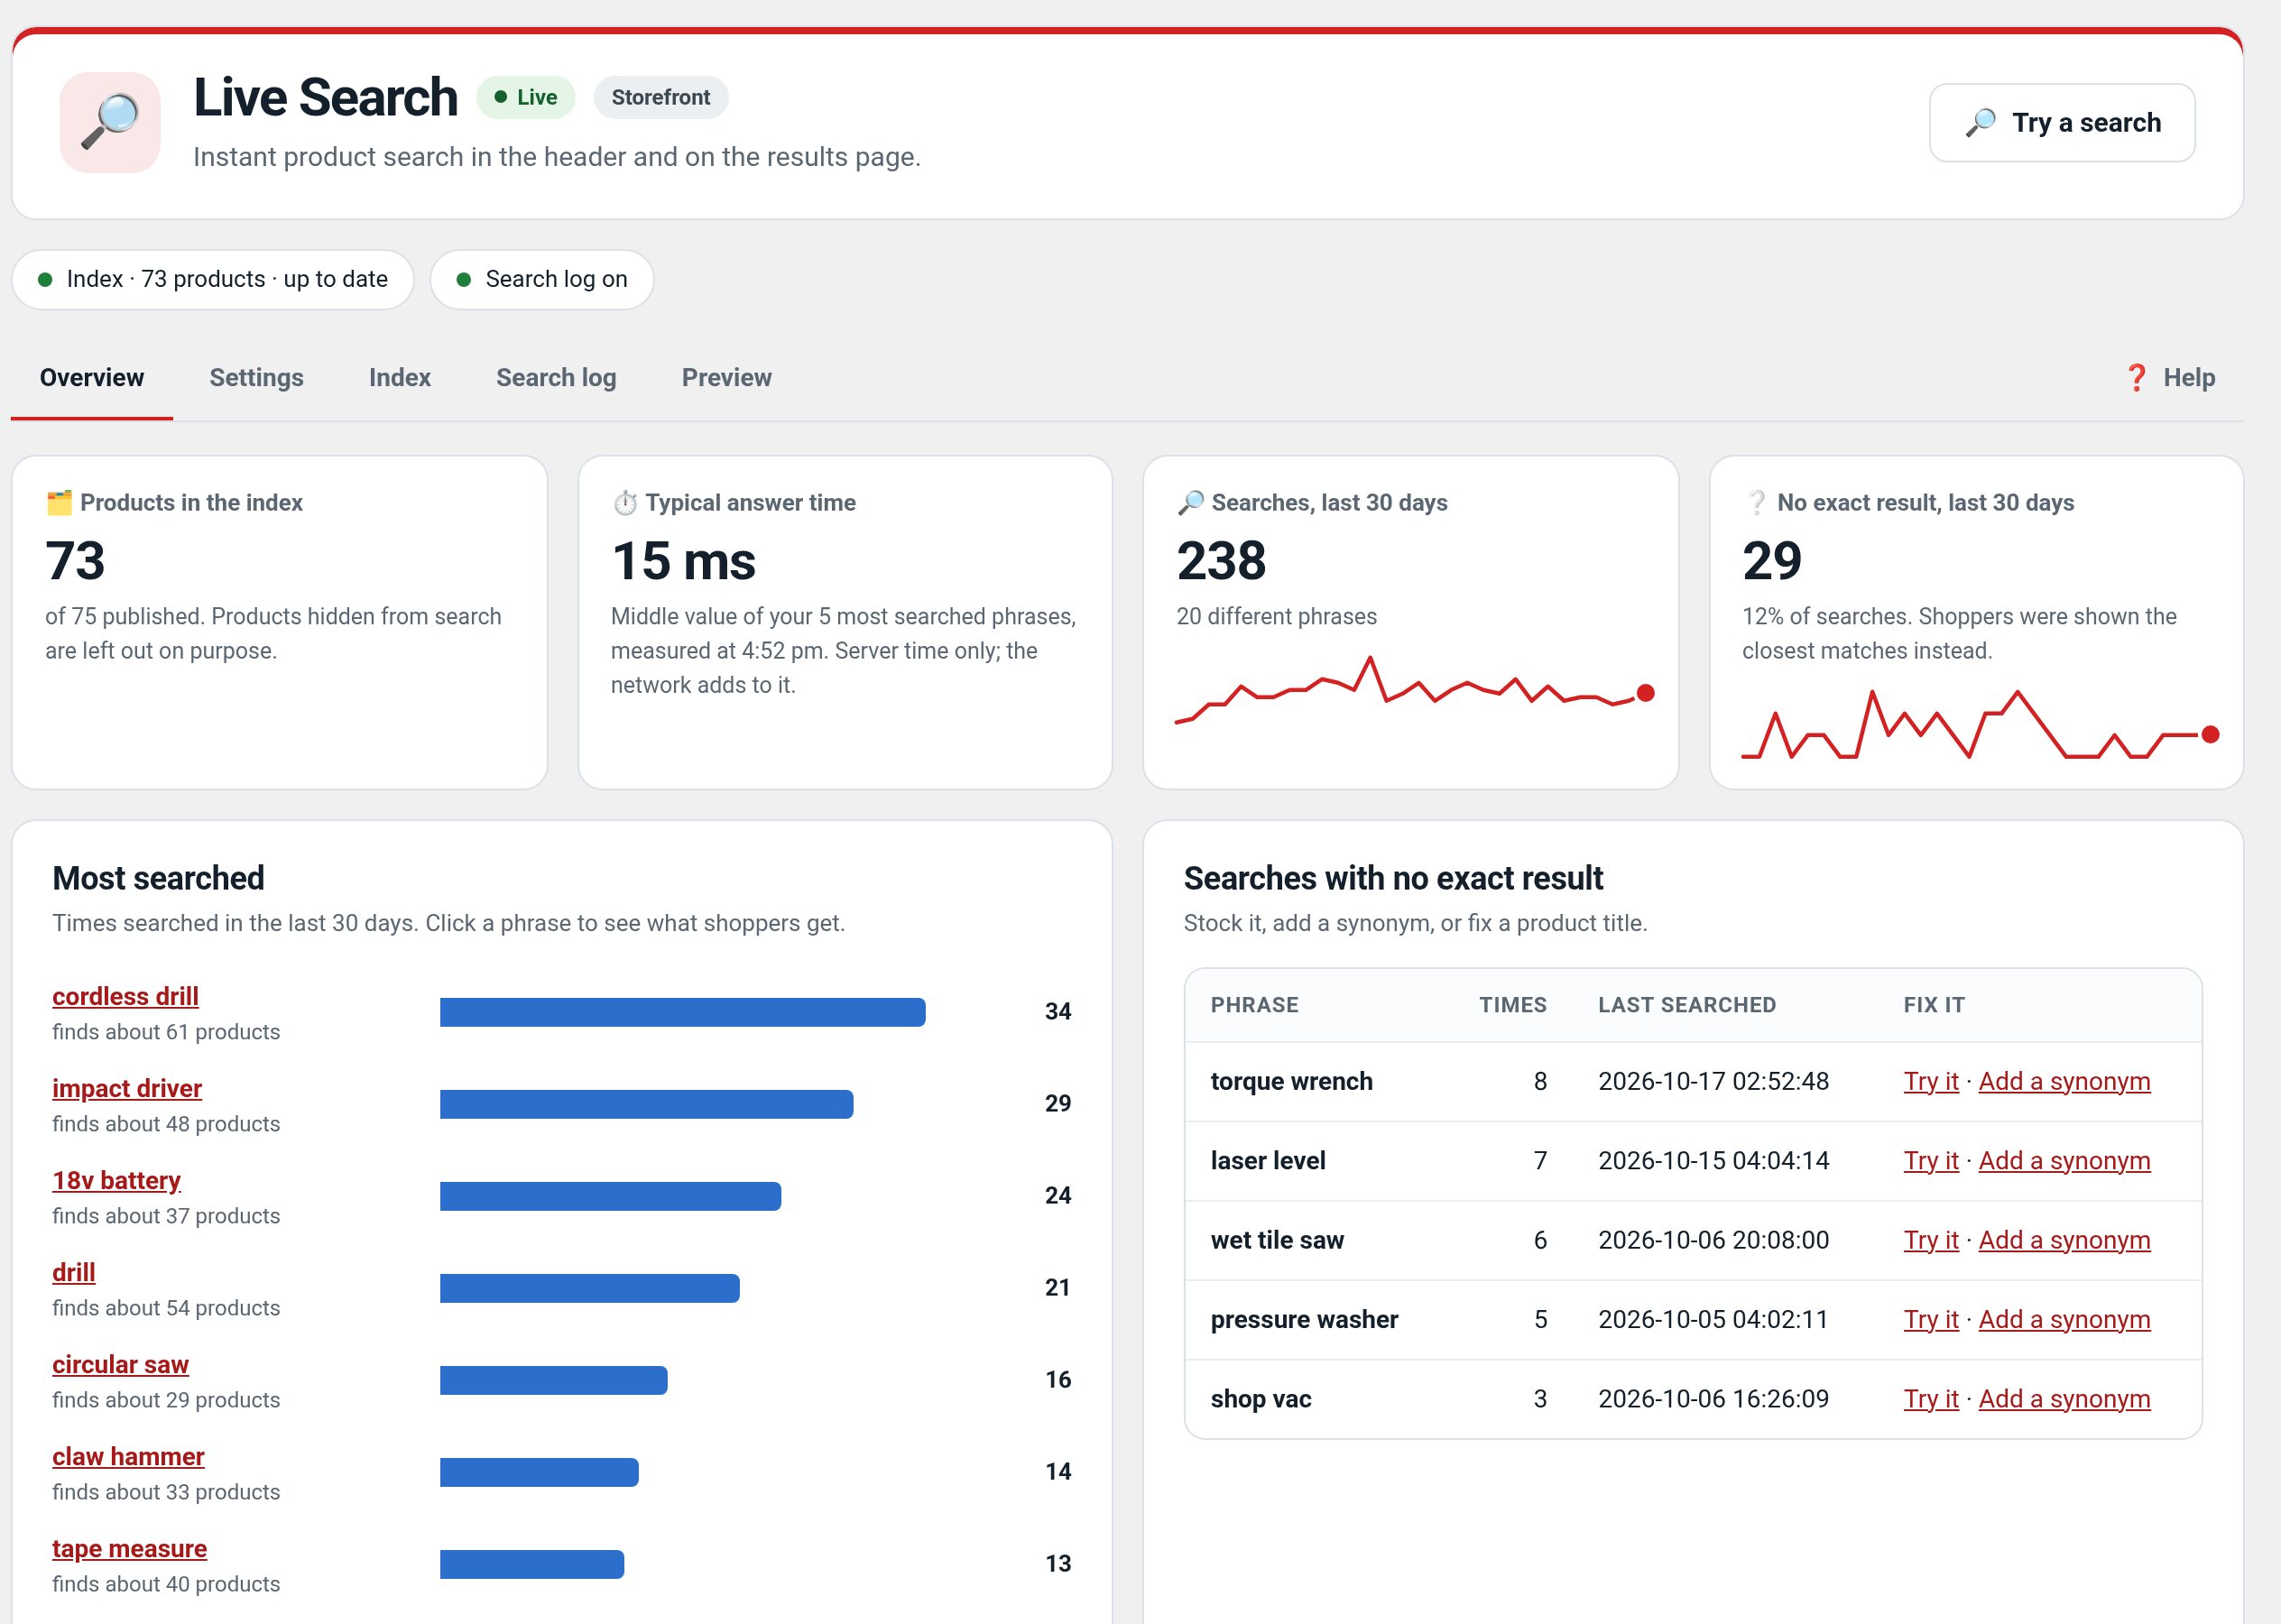Click the No exact result sparkline chart
Viewport: 2281px width, 1624px height.
[1980, 724]
